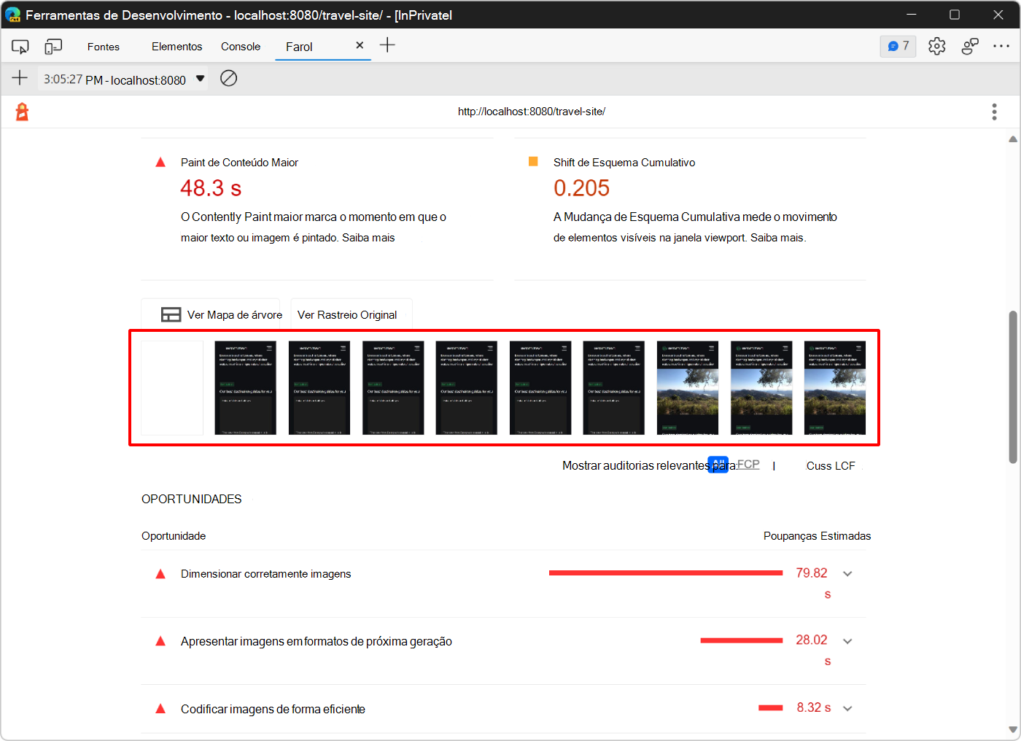Add another tool tab with the plus
The height and width of the screenshot is (741, 1021).
(x=387, y=45)
